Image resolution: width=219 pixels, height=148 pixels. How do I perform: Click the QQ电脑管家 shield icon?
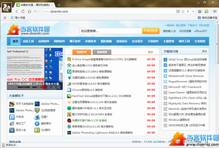coord(37,110)
